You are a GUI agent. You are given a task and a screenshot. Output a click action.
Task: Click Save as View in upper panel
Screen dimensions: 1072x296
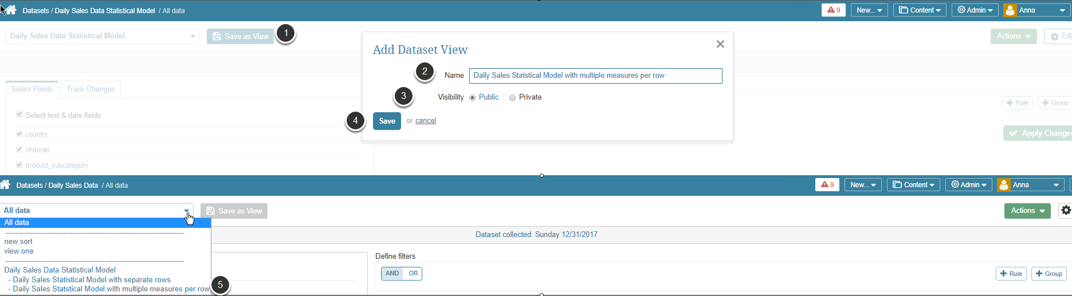[240, 36]
